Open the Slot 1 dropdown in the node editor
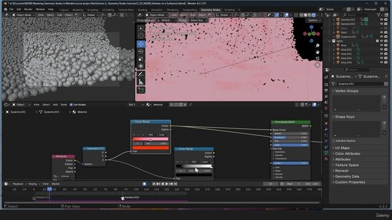392x220 pixels. (x=136, y=105)
